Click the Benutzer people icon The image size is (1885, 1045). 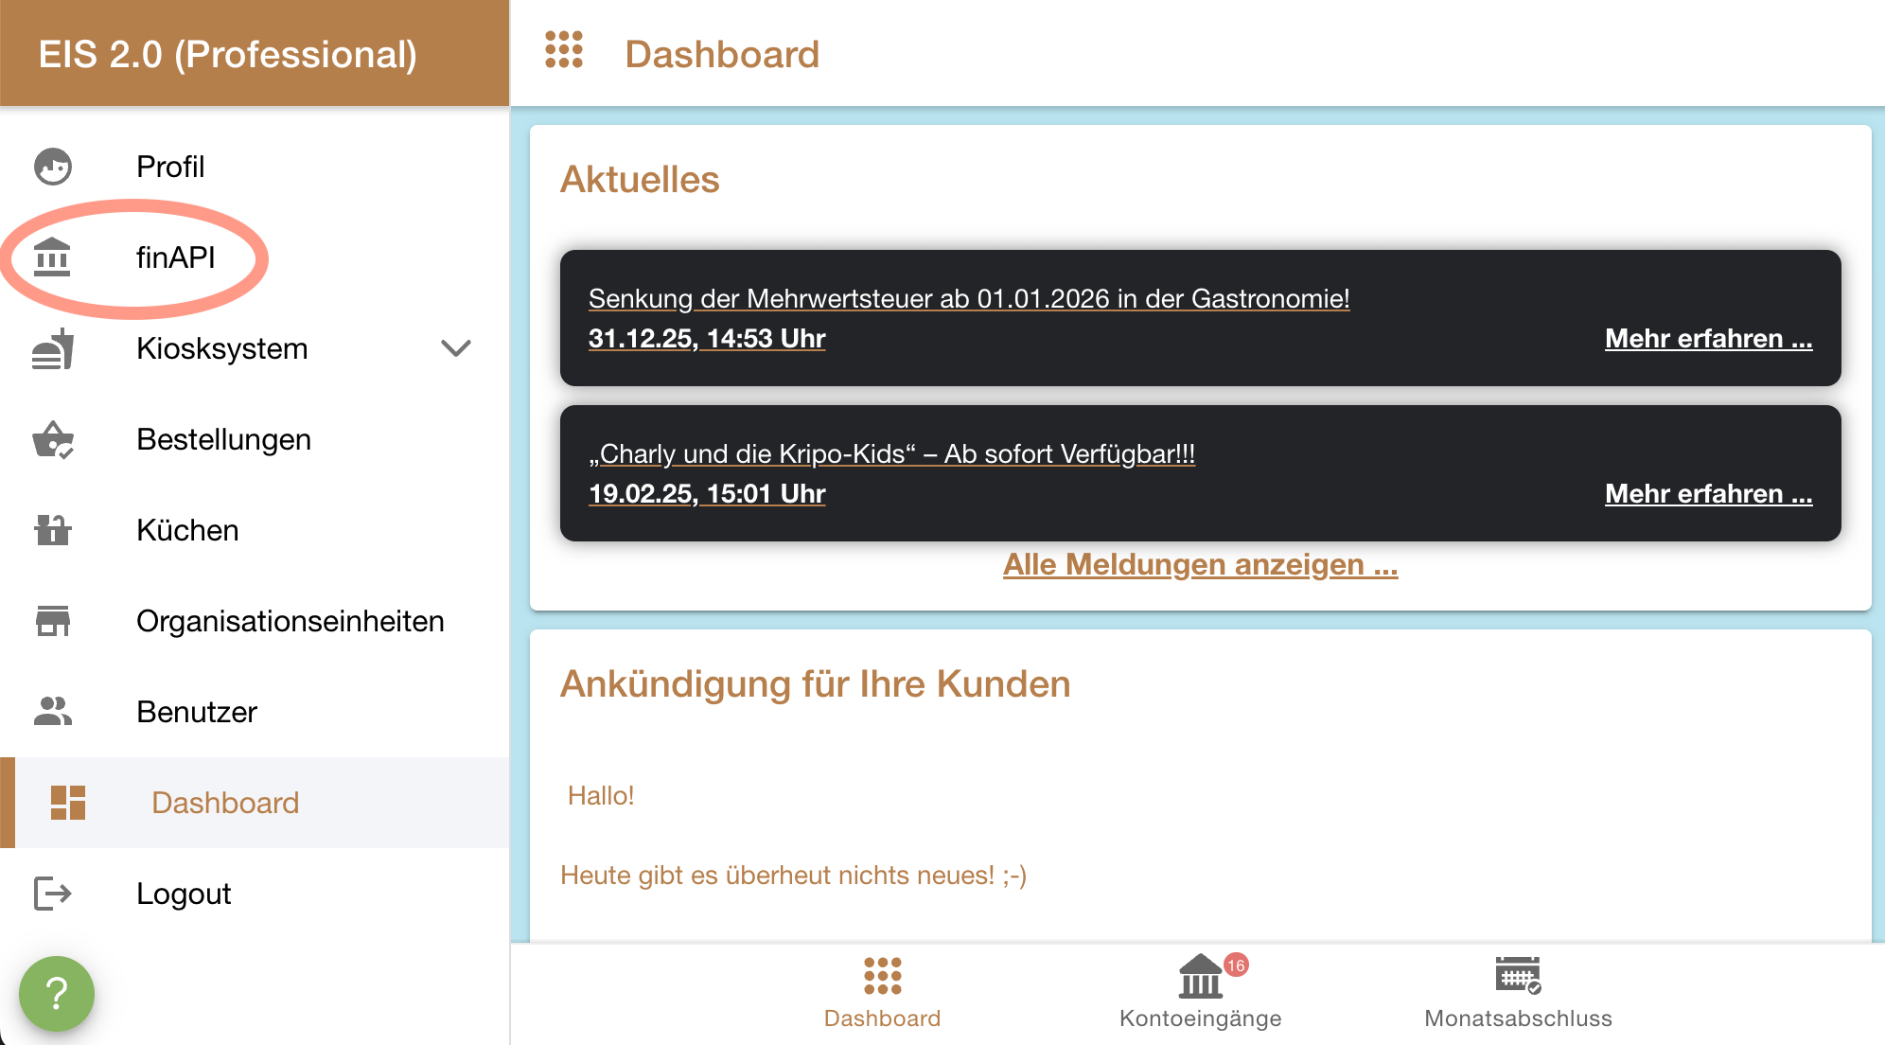tap(53, 712)
